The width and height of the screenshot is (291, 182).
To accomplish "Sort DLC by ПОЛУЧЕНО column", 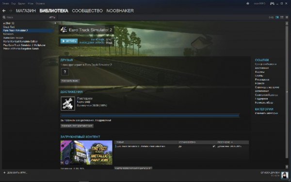I will click(x=225, y=142).
